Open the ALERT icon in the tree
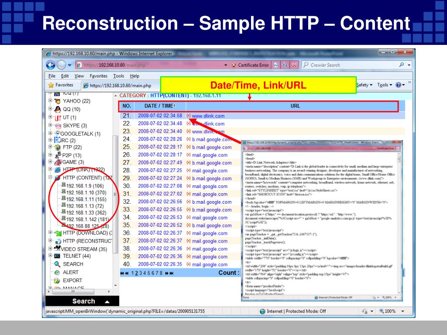Viewport: 447px width, 335px height. click(x=57, y=272)
